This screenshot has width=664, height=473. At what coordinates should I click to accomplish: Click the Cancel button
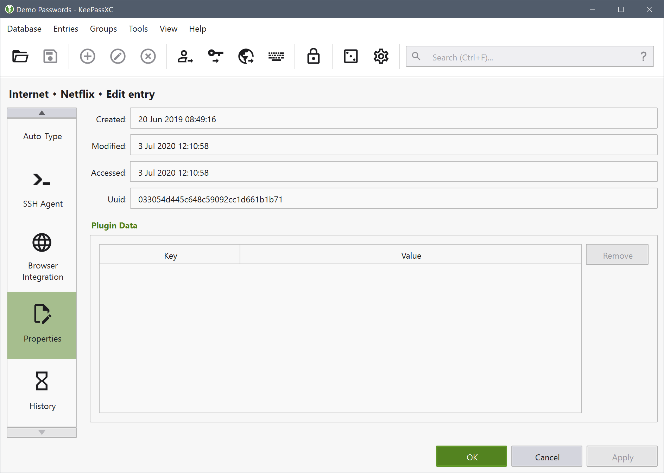coord(547,457)
